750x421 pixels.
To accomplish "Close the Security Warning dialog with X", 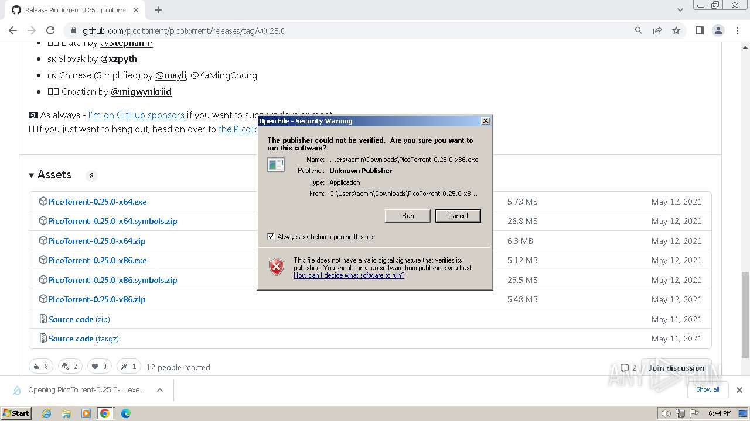I will click(x=485, y=121).
